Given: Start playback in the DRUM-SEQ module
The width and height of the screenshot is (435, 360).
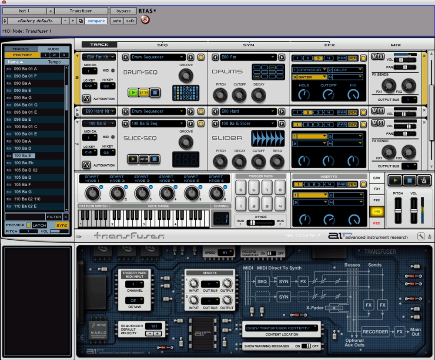Looking at the screenshot, I should coord(133,92).
